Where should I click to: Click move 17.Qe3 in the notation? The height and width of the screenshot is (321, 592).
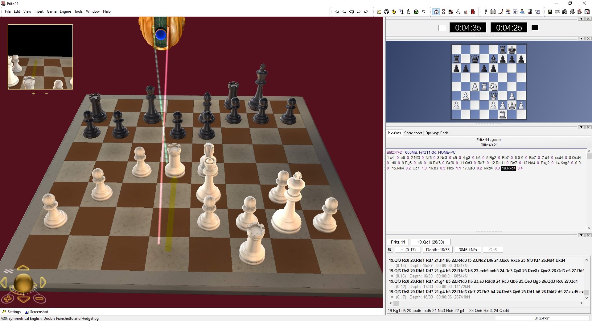[x=469, y=168]
